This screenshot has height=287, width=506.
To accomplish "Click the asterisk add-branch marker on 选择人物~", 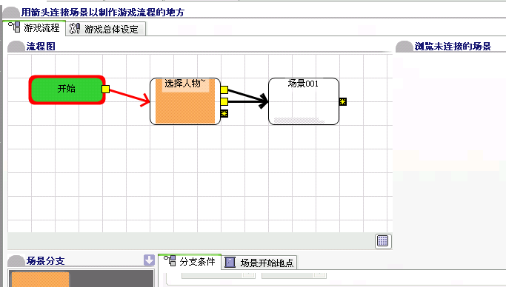I will (224, 113).
